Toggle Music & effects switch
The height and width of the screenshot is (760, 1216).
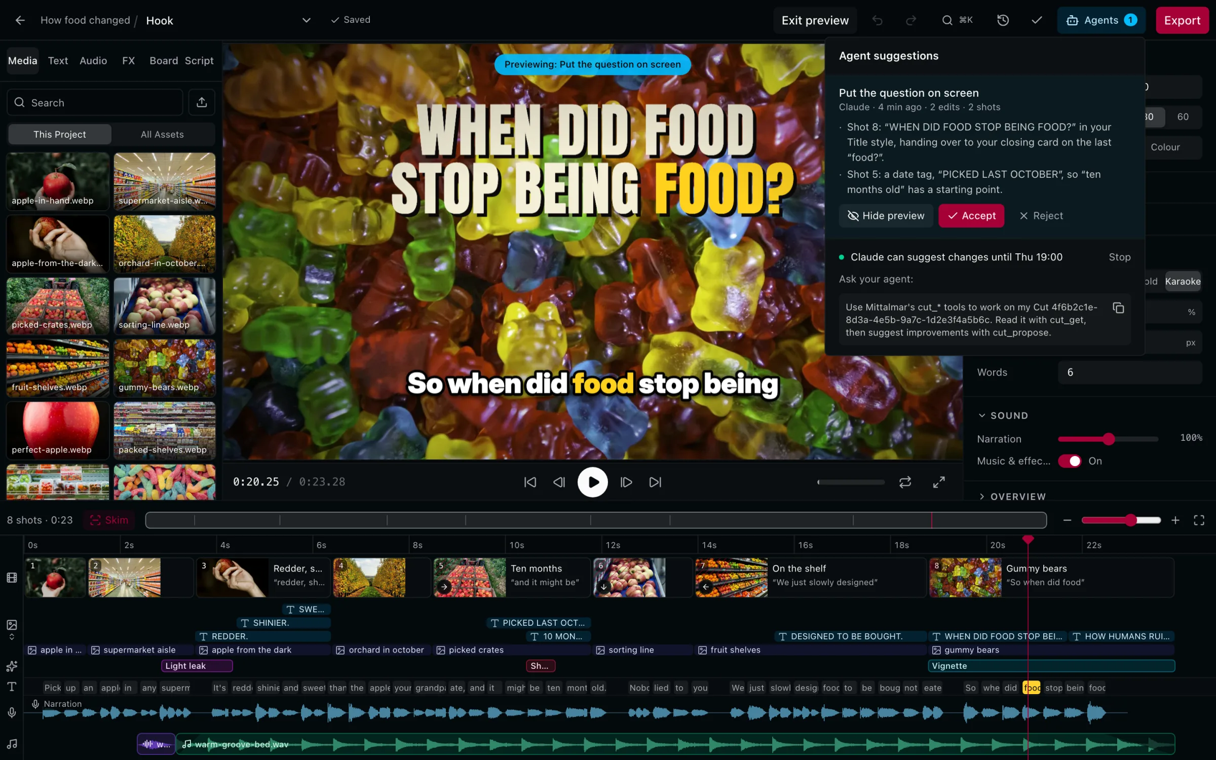click(1070, 461)
